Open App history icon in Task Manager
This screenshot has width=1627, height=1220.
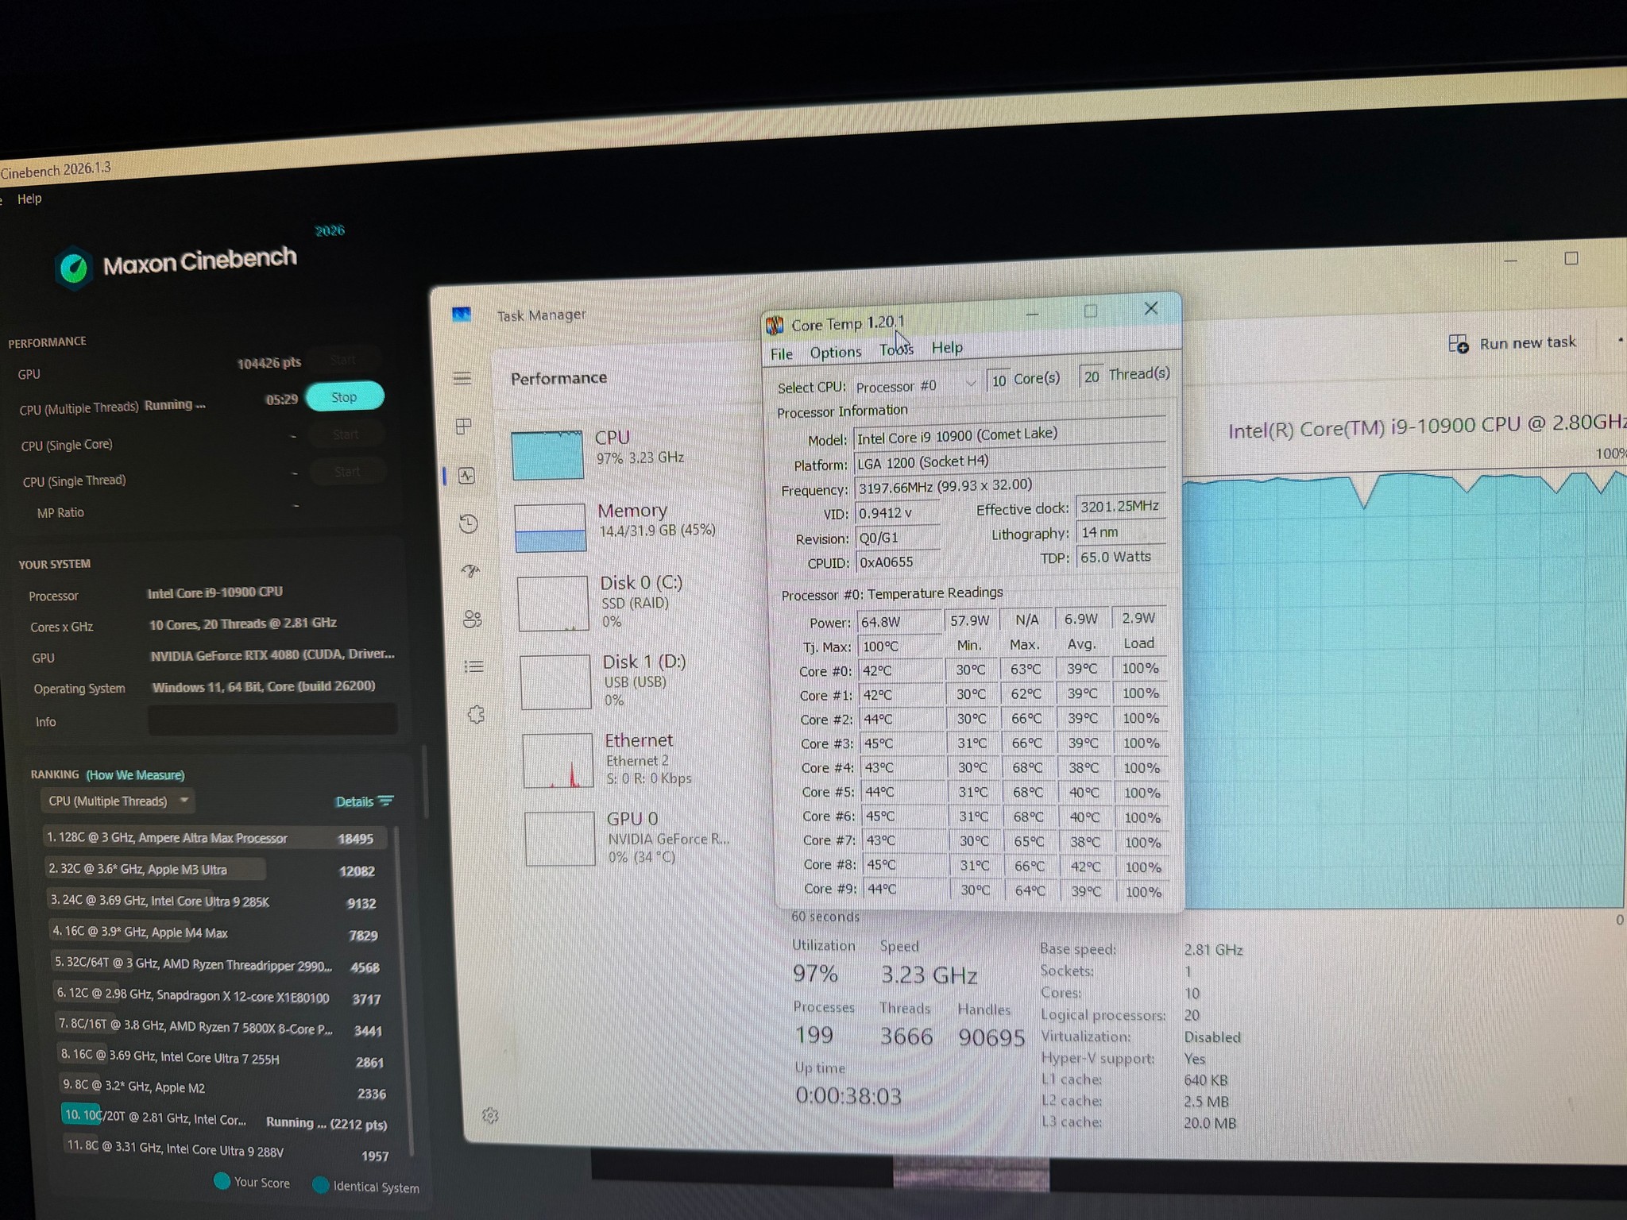tap(469, 523)
